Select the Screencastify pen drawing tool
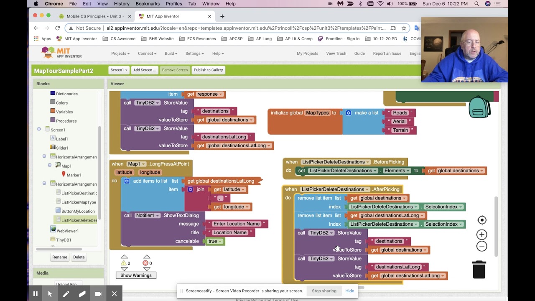 pos(66,294)
